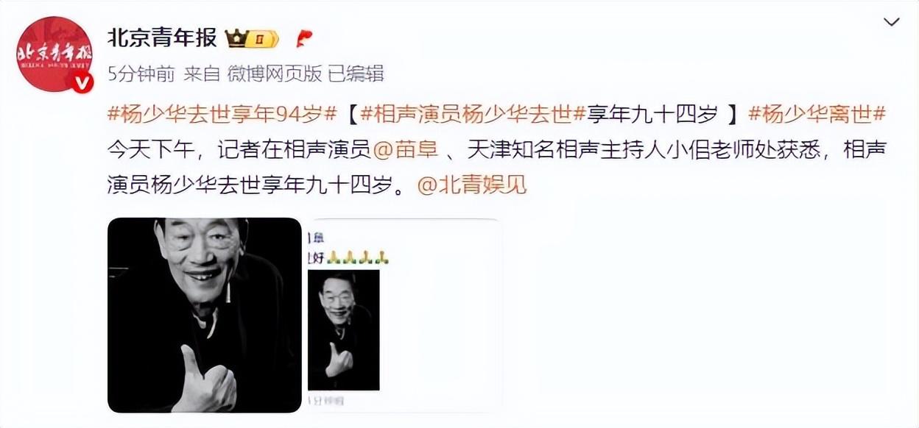
Task: Click the small portrait inside second thumbnail
Action: pos(344,329)
